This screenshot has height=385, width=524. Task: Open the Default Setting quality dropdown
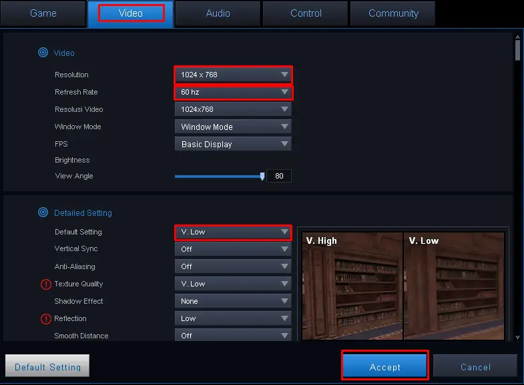(x=233, y=232)
